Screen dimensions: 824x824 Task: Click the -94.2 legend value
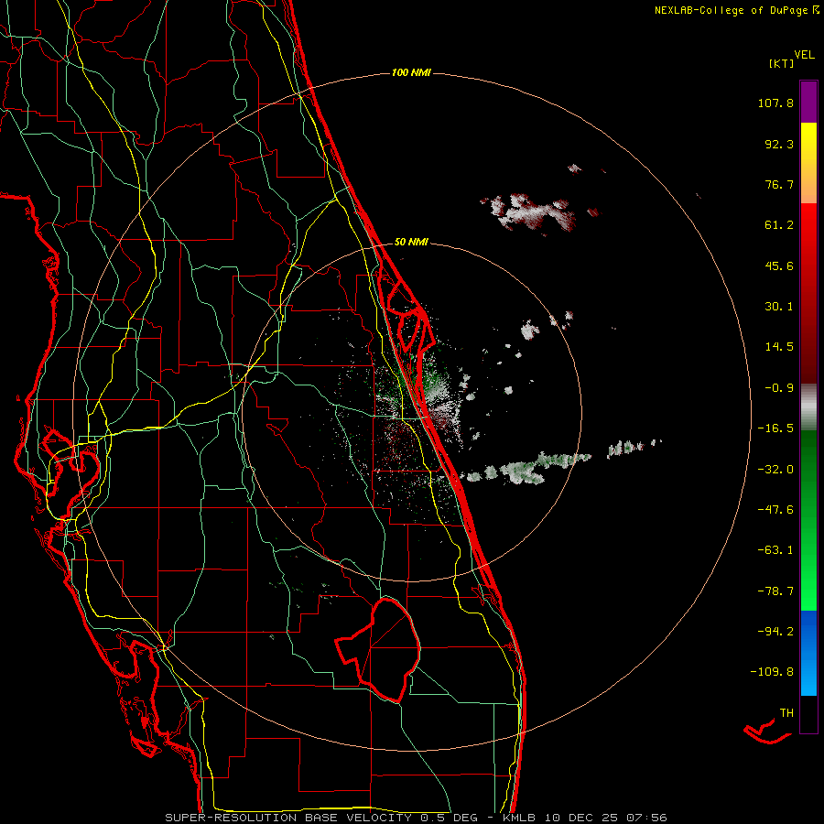pos(775,632)
